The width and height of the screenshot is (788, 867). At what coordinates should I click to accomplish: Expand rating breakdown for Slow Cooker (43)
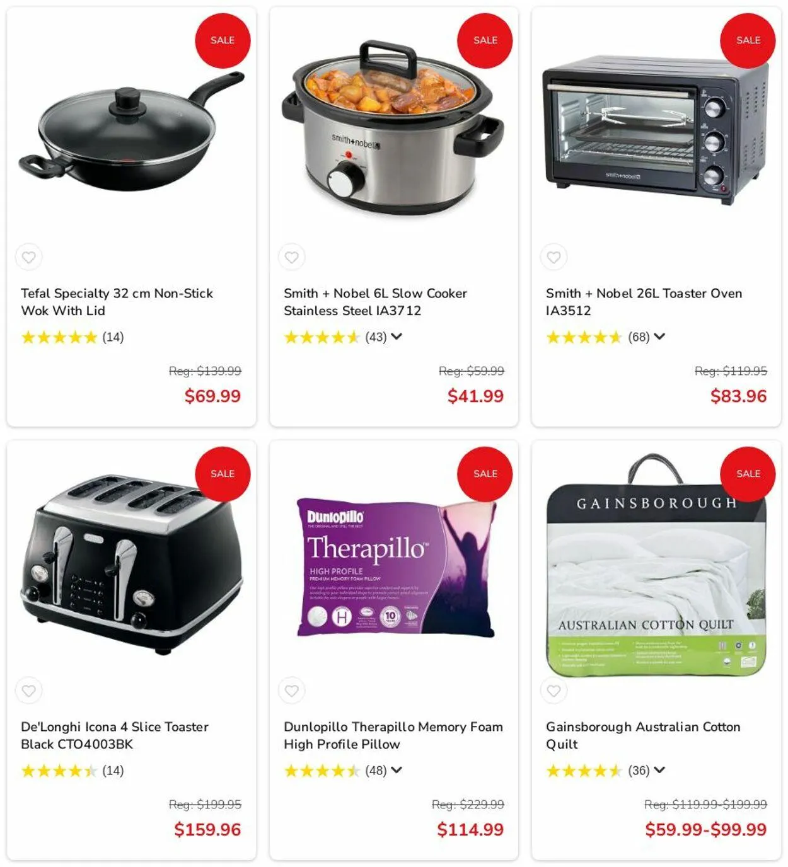click(397, 336)
